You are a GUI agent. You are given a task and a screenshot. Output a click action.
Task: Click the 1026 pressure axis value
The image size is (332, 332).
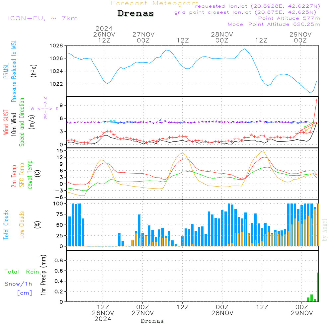pos(56,58)
